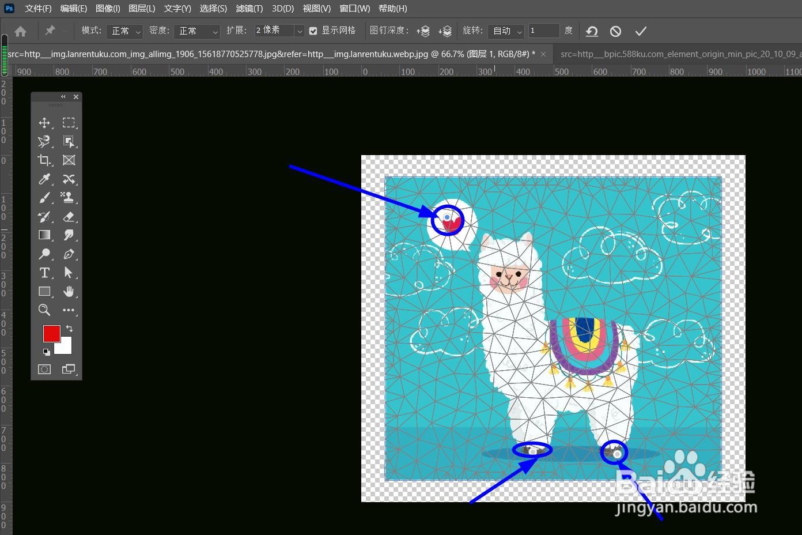Select the Magnetic Lasso tool
The height and width of the screenshot is (535, 802).
44,141
